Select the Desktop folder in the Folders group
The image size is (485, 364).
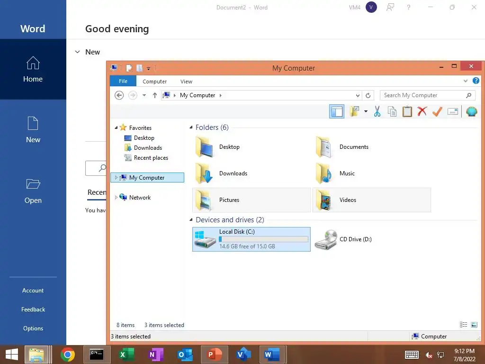pyautogui.click(x=251, y=147)
